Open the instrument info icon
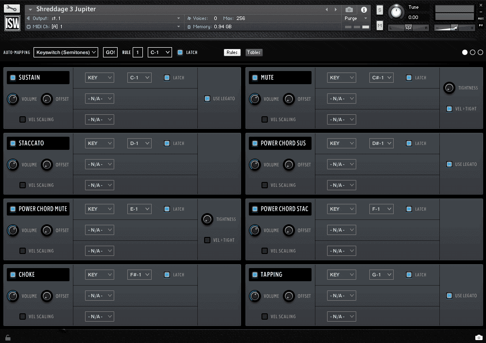The width and height of the screenshot is (486, 343). 364,10
